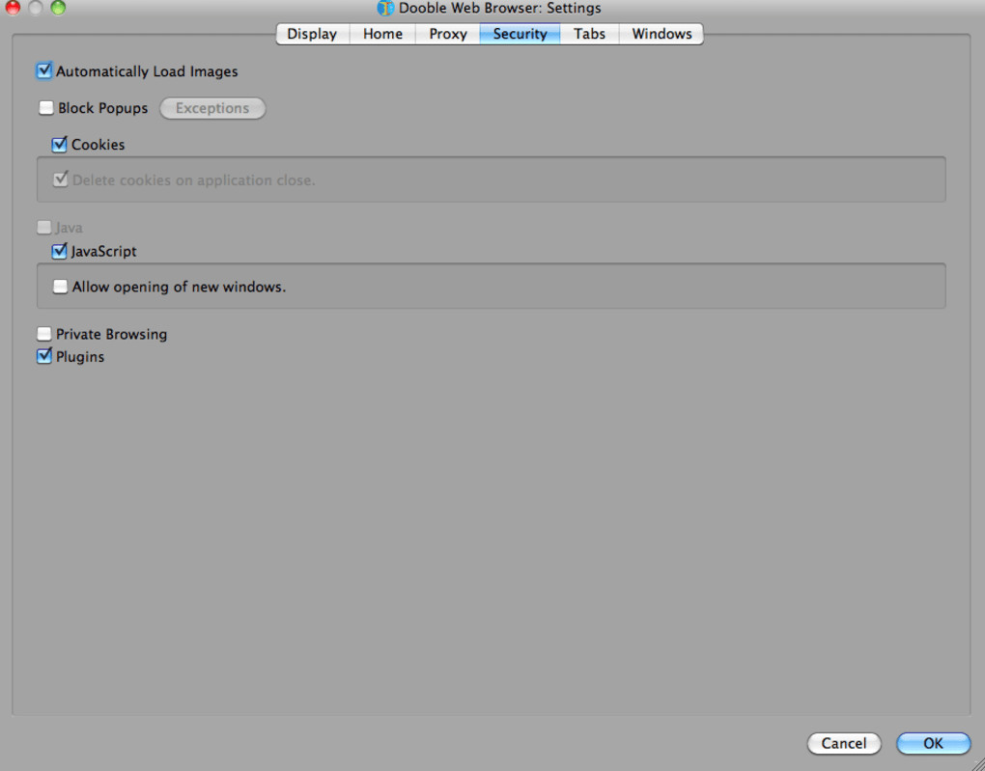Open the Windows tab
985x771 pixels.
661,34
